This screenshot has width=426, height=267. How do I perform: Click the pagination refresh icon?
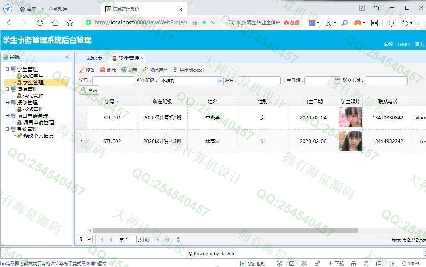178,240
